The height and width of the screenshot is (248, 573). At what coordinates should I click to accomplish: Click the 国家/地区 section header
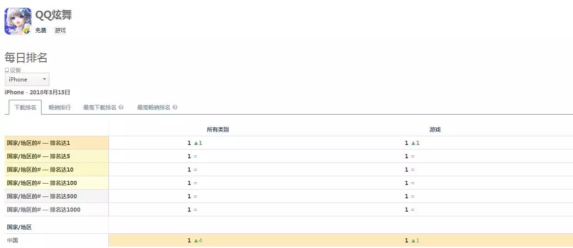19,227
